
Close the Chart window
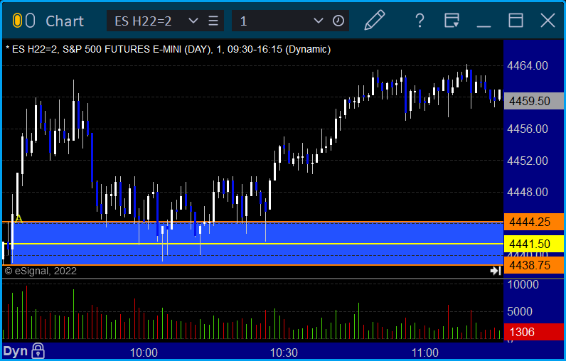[548, 21]
